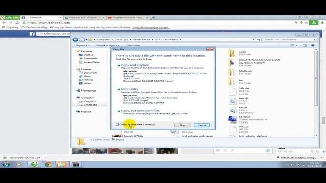Open the view options dropdown arrow
Image resolution: width=326 pixels, height=183 pixels.
click(297, 45)
